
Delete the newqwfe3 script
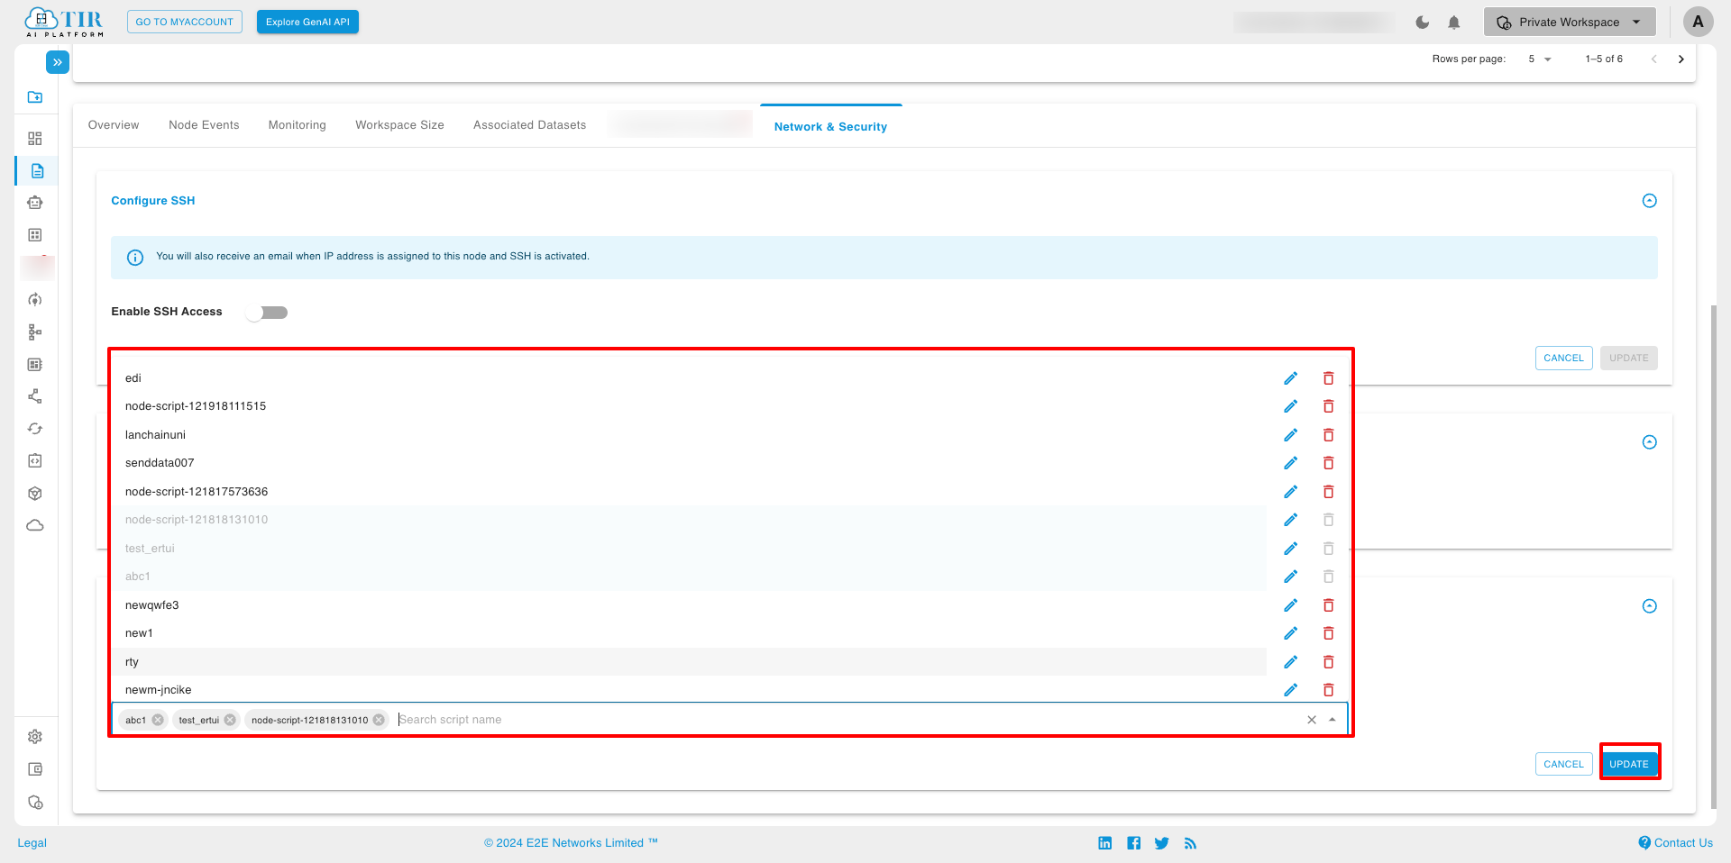[1328, 605]
